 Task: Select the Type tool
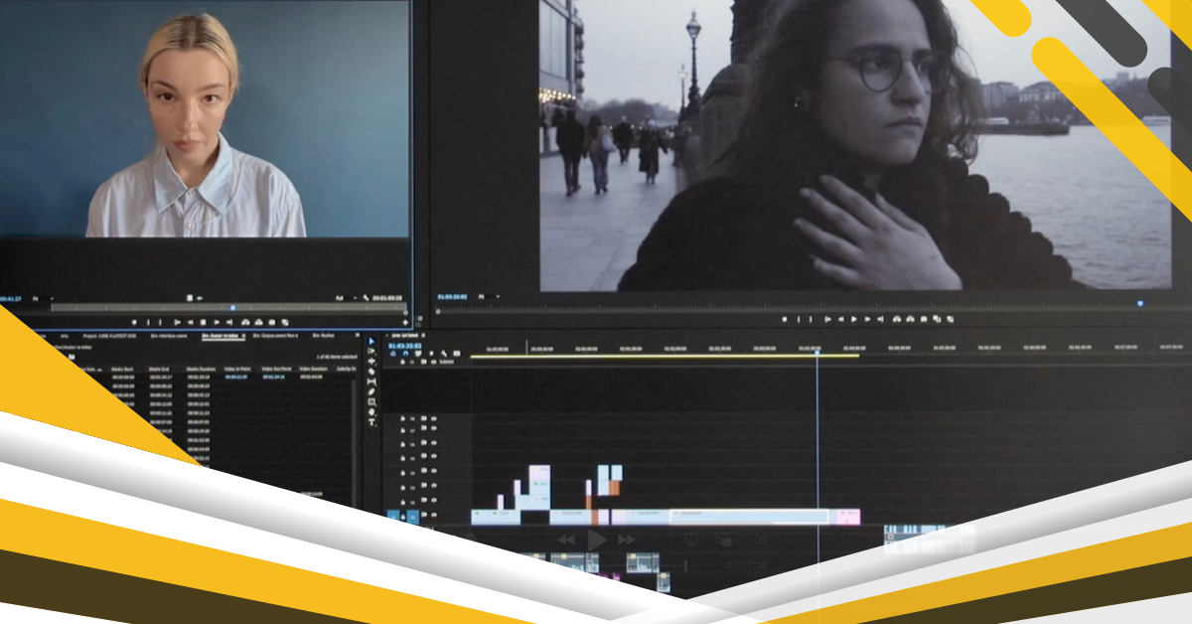[x=372, y=422]
